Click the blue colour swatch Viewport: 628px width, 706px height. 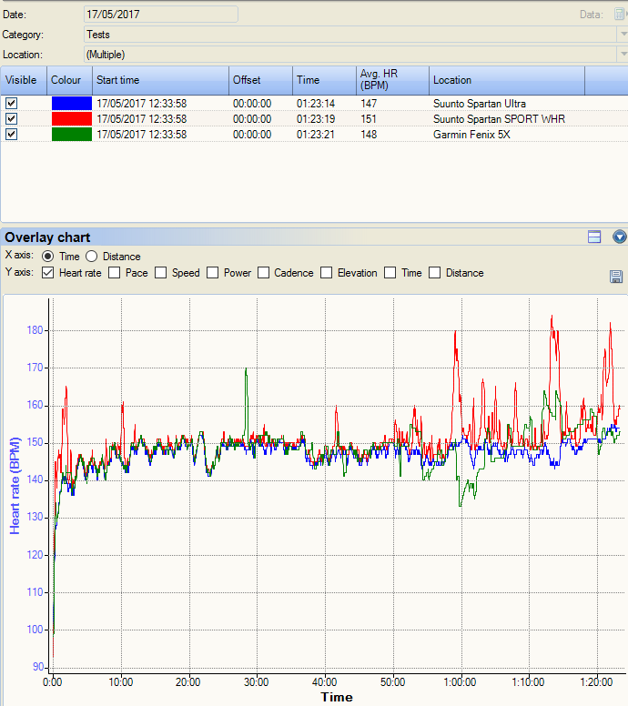point(71,104)
